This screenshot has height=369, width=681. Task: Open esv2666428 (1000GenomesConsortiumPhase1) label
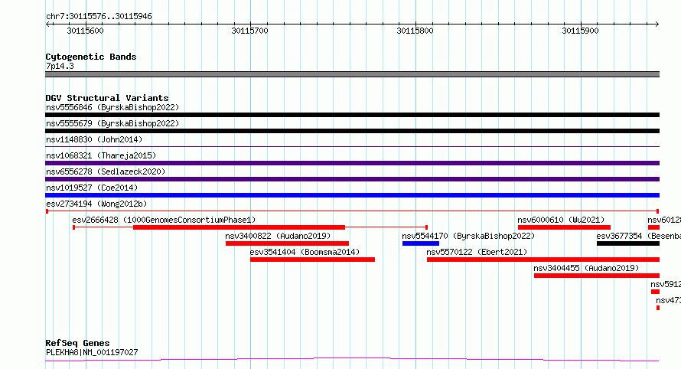165,220
